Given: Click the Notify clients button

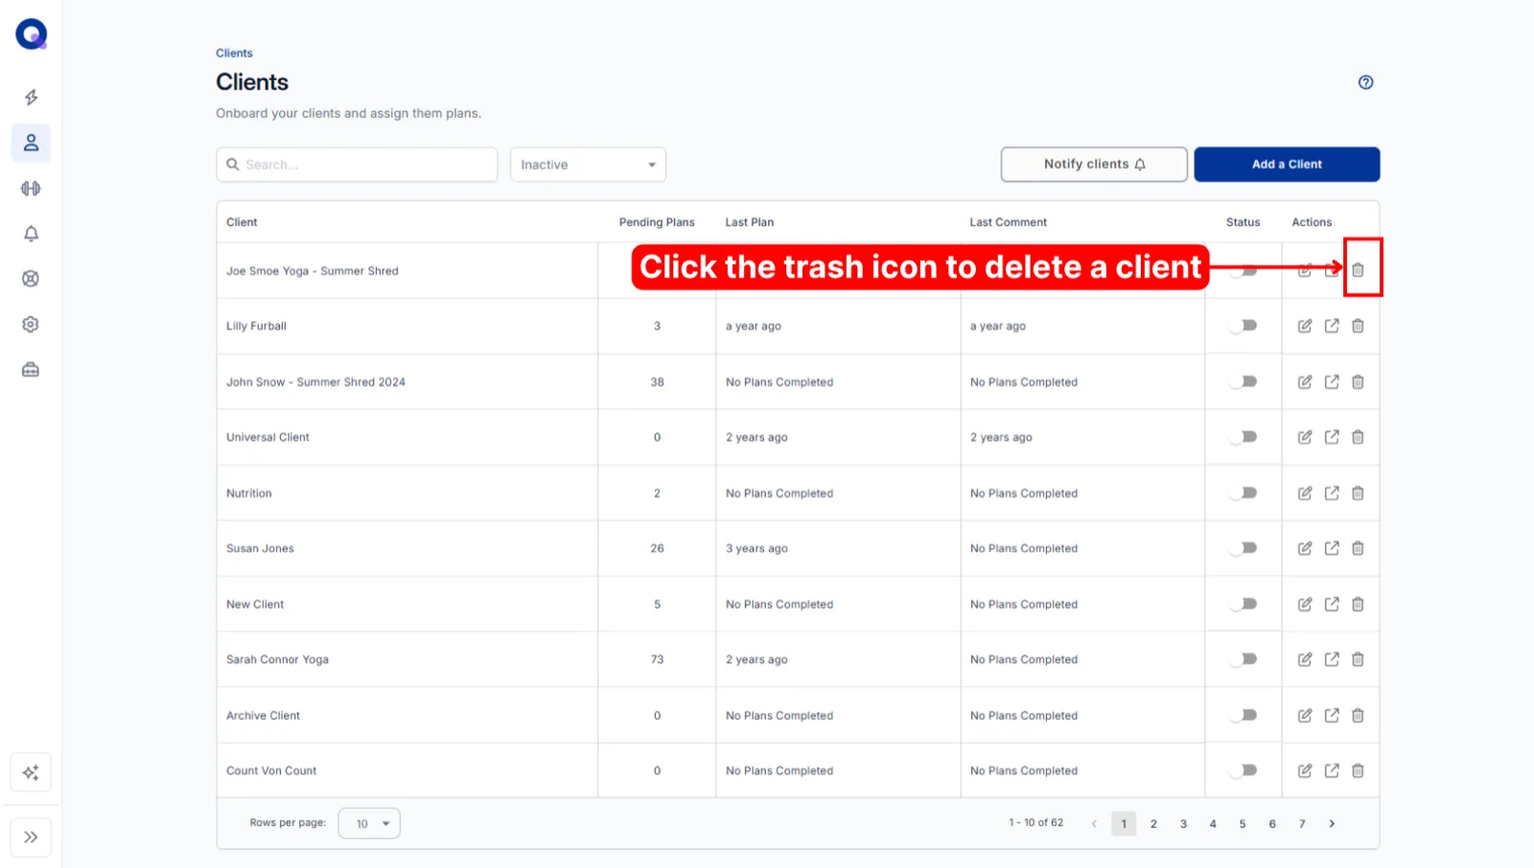Looking at the screenshot, I should (1094, 164).
